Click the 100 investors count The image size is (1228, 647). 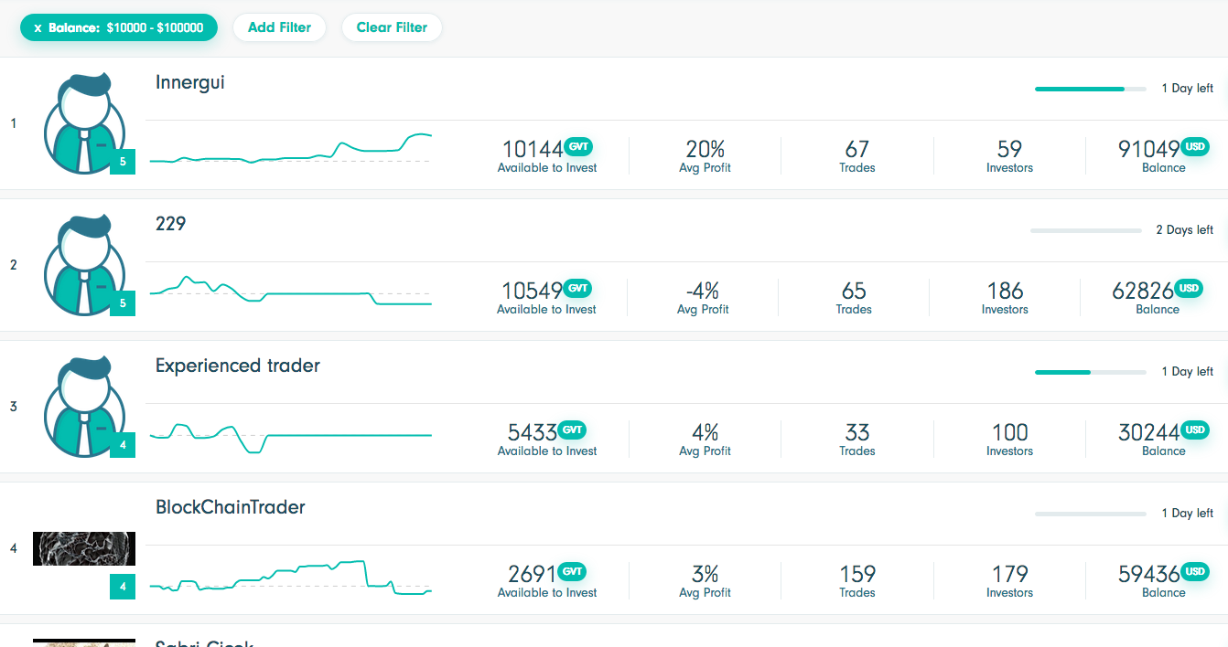tap(1009, 432)
